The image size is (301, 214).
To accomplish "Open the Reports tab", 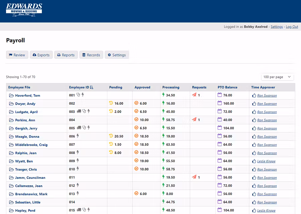I will [66, 55].
